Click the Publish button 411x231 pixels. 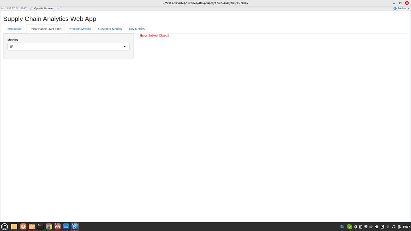click(x=401, y=8)
